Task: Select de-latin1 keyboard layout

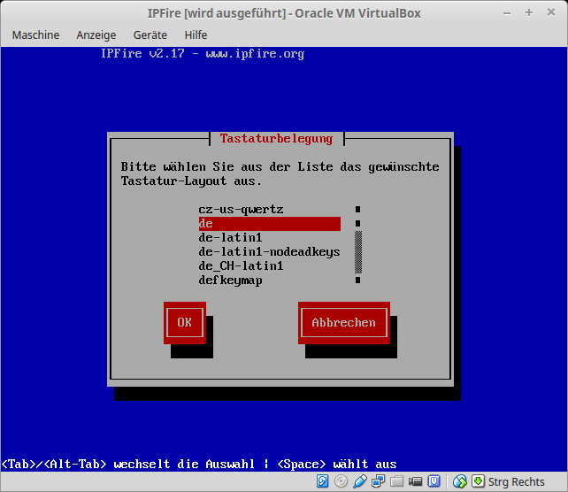Action: (x=270, y=238)
